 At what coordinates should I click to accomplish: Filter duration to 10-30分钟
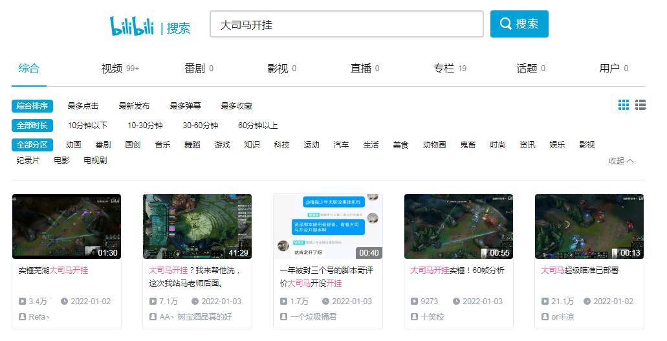tap(145, 126)
